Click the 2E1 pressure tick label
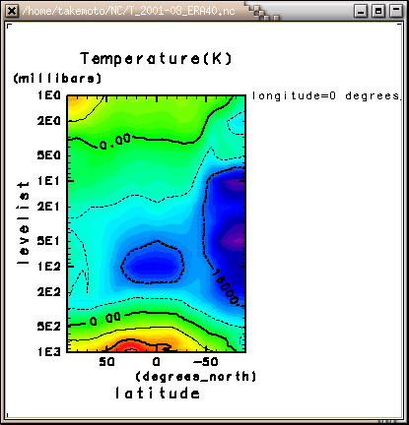The image size is (409, 425). [49, 207]
